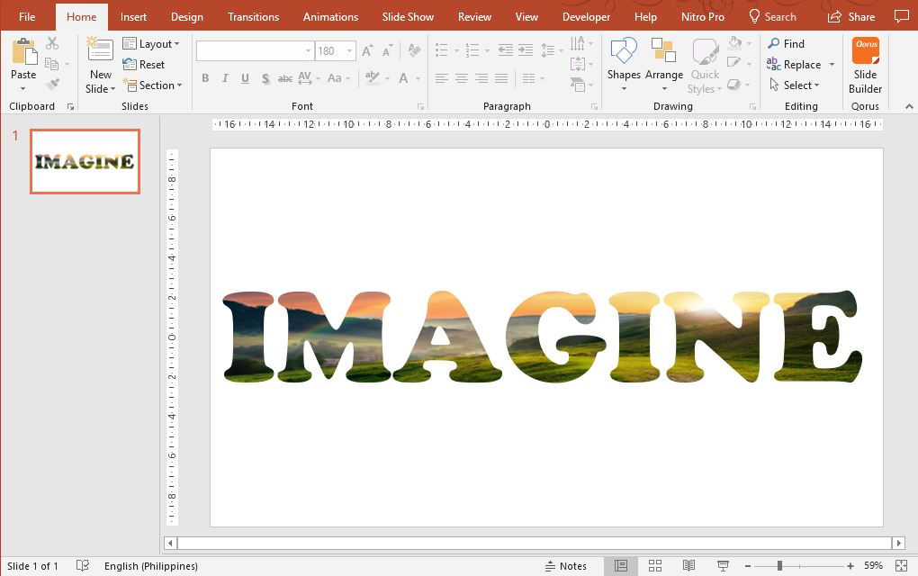Collapse the ribbon with the chevron
Screen dimensions: 918x576
(x=907, y=106)
